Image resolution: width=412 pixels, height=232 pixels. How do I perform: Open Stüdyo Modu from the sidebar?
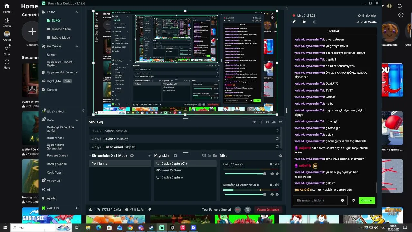[59, 38]
